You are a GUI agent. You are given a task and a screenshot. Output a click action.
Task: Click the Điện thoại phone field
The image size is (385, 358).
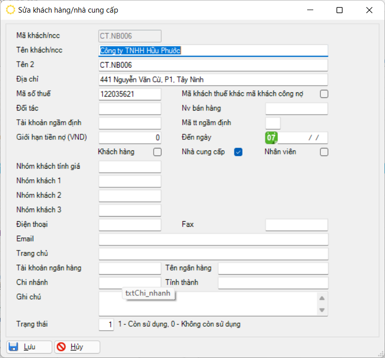tap(130, 225)
